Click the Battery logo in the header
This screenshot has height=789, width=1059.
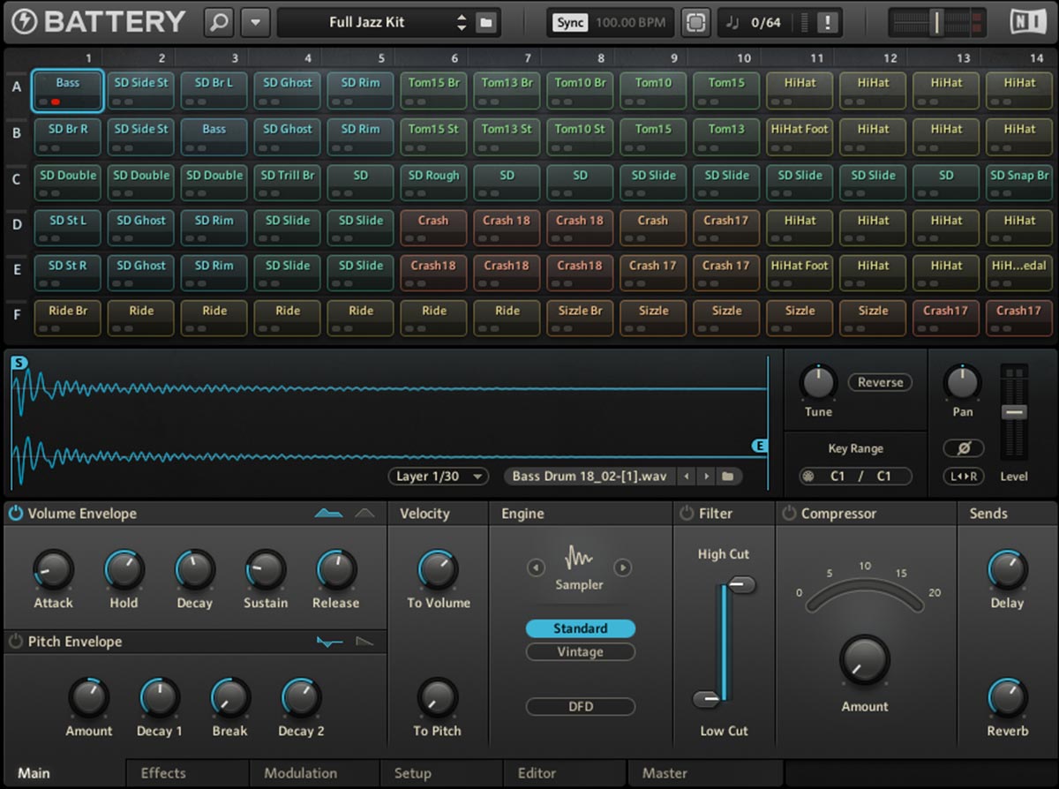[98, 22]
